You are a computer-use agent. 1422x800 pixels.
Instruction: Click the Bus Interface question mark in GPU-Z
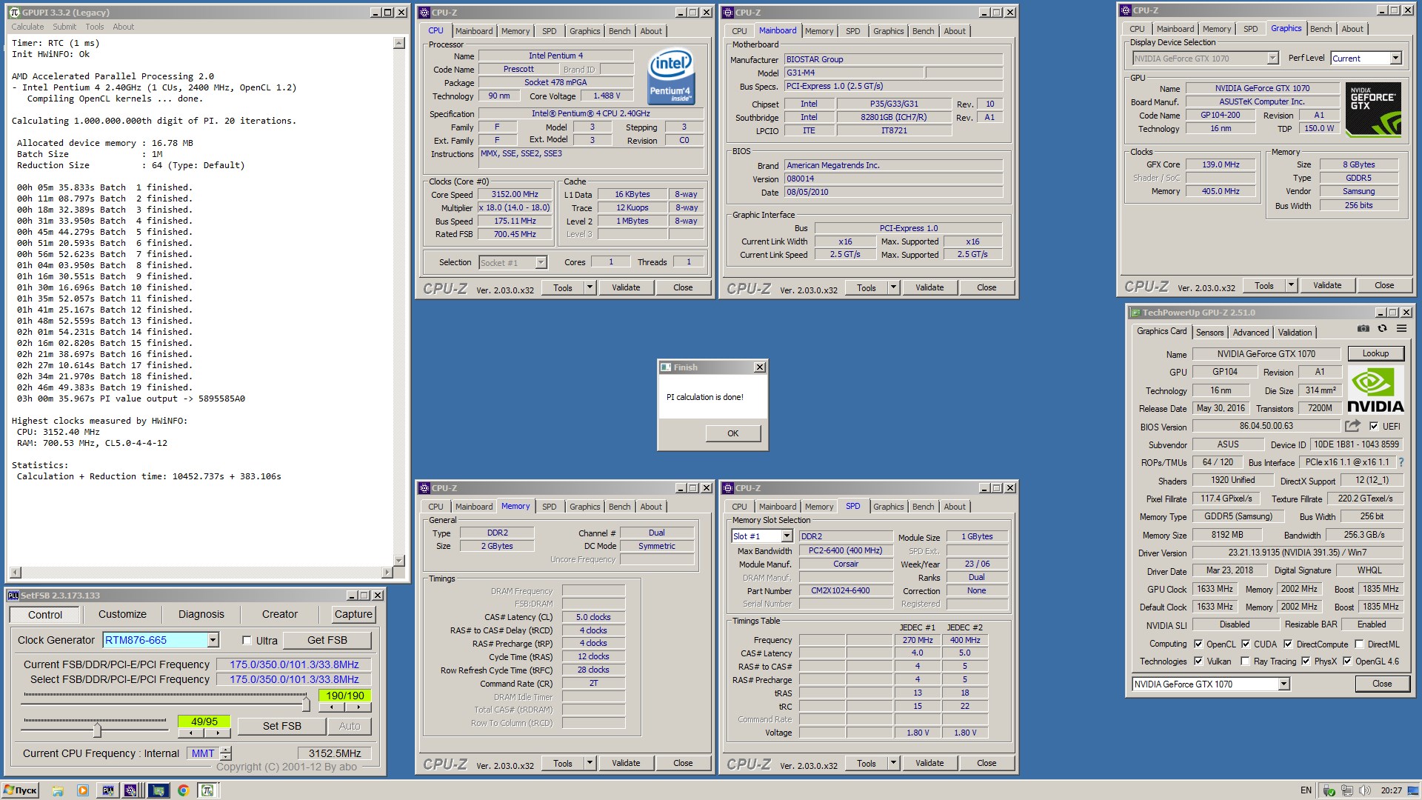1401,462
